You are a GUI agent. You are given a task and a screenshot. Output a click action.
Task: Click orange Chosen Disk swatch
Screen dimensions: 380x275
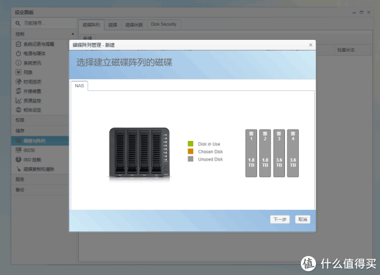[x=191, y=151]
